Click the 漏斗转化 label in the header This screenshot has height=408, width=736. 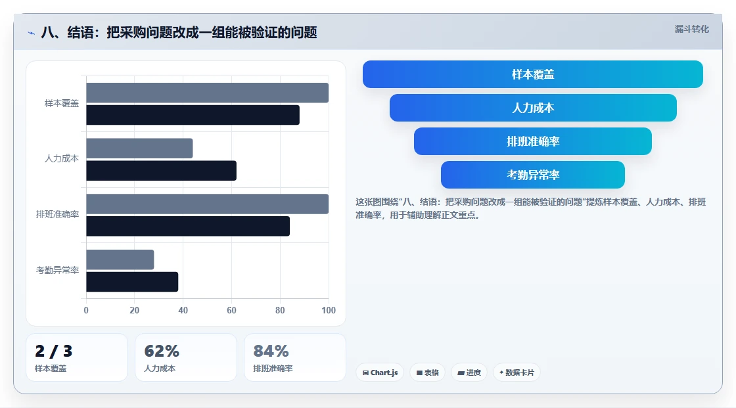[692, 29]
